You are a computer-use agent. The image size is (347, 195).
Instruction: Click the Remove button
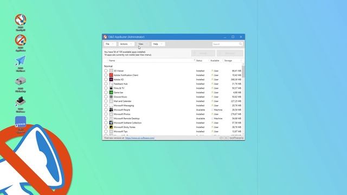230,53
